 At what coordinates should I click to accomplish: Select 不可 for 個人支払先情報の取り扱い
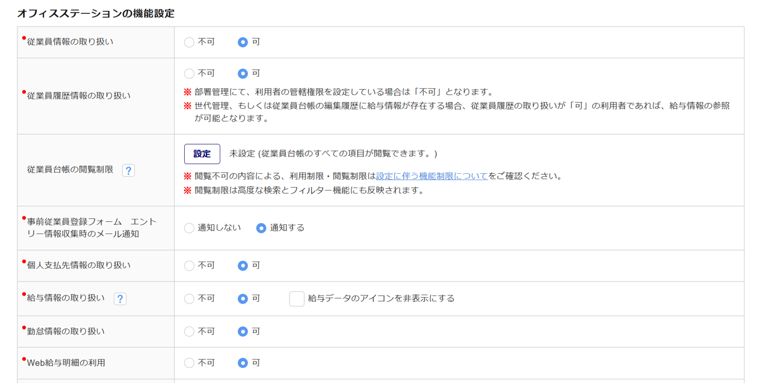coord(189,266)
